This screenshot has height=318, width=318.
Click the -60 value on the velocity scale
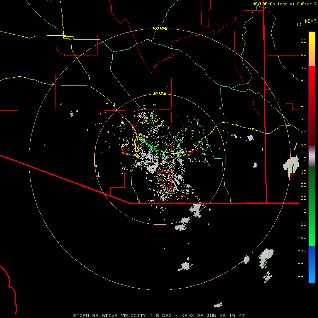(302, 237)
